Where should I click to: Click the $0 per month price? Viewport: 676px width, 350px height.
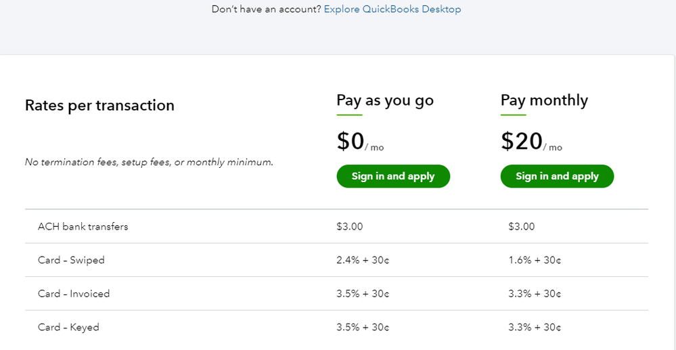[360, 141]
